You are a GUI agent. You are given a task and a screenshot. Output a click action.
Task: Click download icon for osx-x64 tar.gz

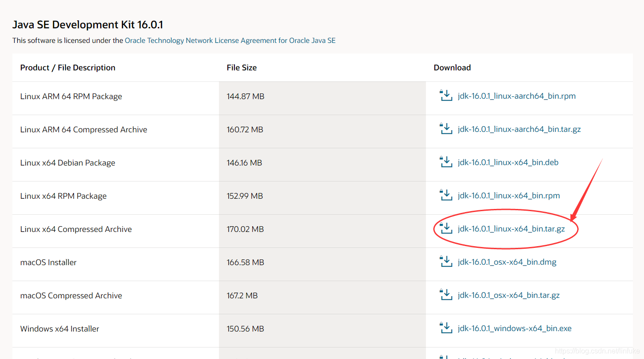coord(446,294)
